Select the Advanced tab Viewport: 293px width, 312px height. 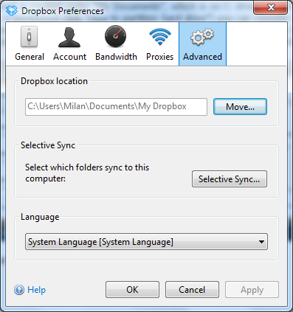pyautogui.click(x=202, y=44)
